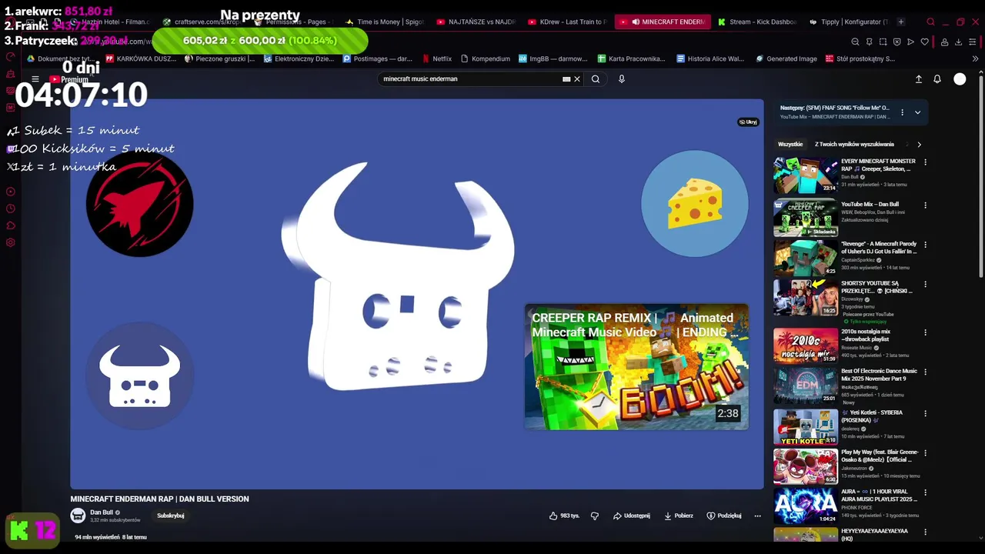Switch to Tipply Konfigurator tab
Viewport: 985px width, 554px height.
click(849, 22)
